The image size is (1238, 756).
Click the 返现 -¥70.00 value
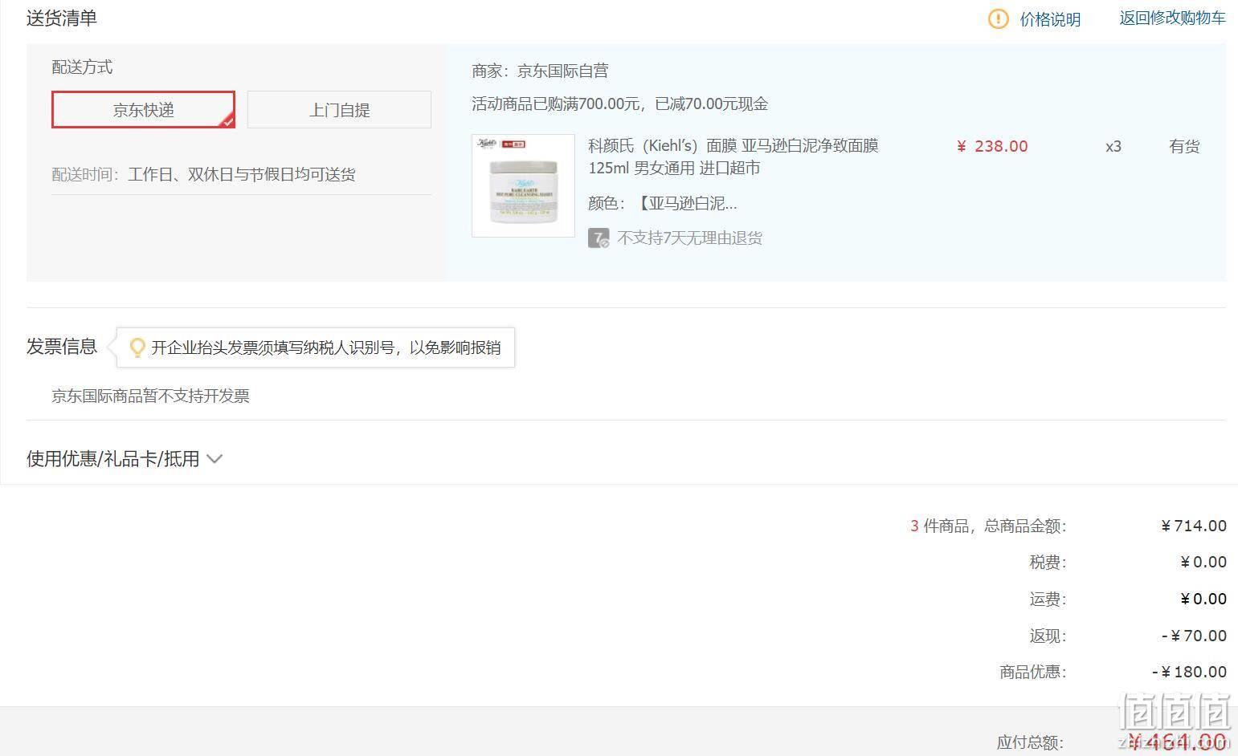click(x=1194, y=636)
